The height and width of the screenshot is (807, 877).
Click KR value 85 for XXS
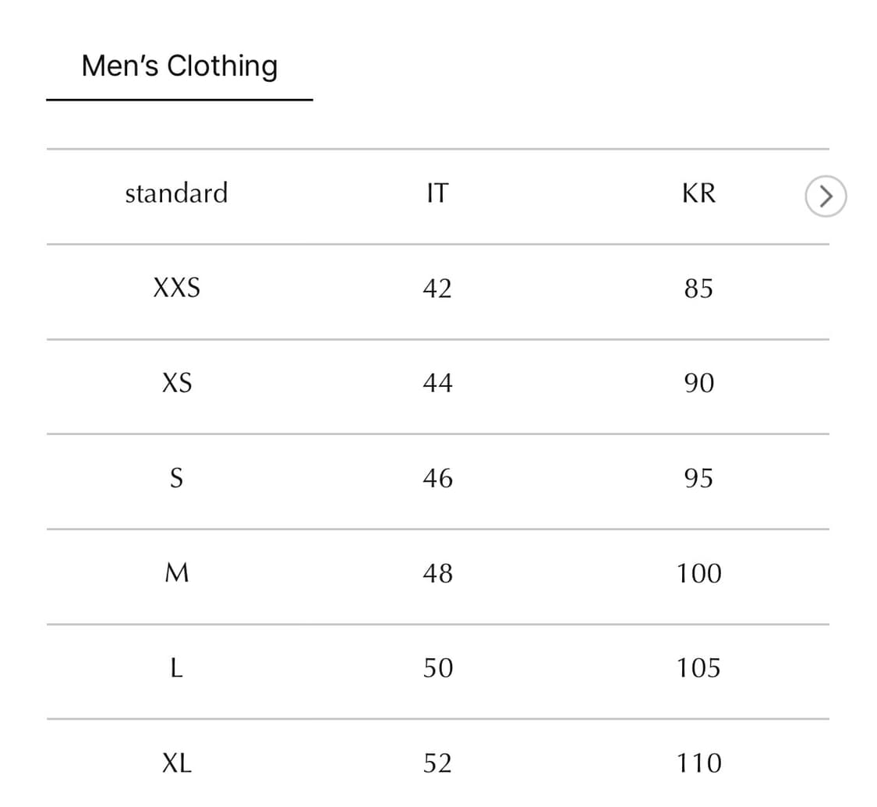[698, 288]
